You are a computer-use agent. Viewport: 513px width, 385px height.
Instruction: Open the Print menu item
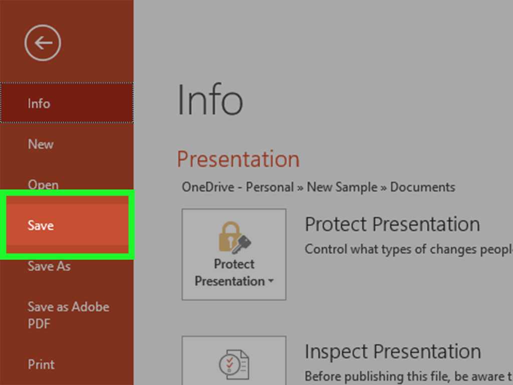click(41, 364)
